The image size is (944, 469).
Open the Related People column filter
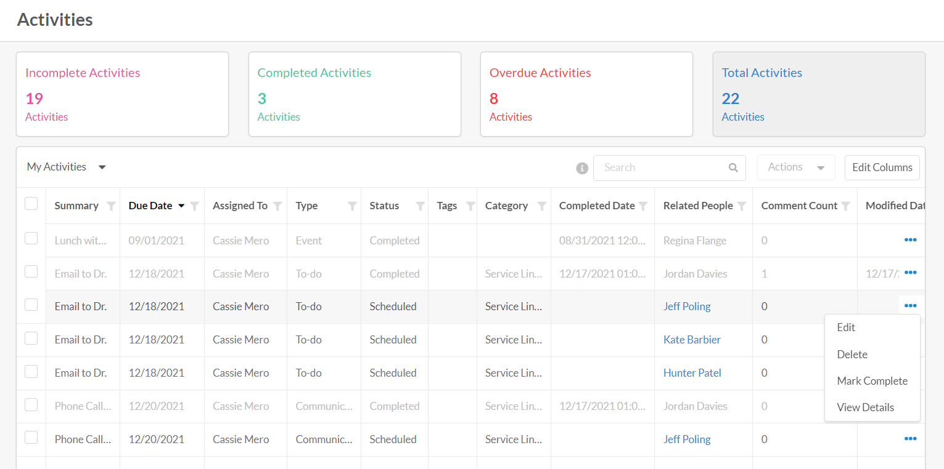pos(742,206)
